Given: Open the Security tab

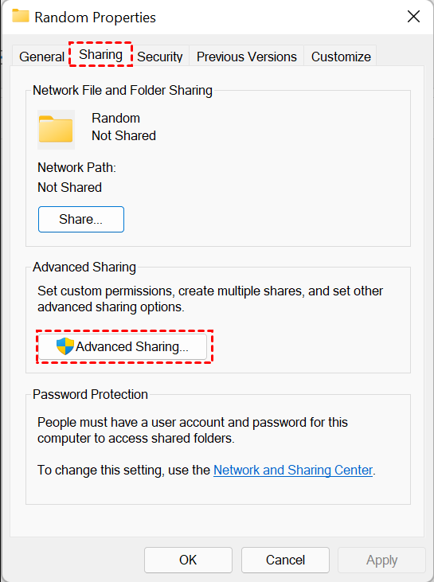Looking at the screenshot, I should 159,57.
